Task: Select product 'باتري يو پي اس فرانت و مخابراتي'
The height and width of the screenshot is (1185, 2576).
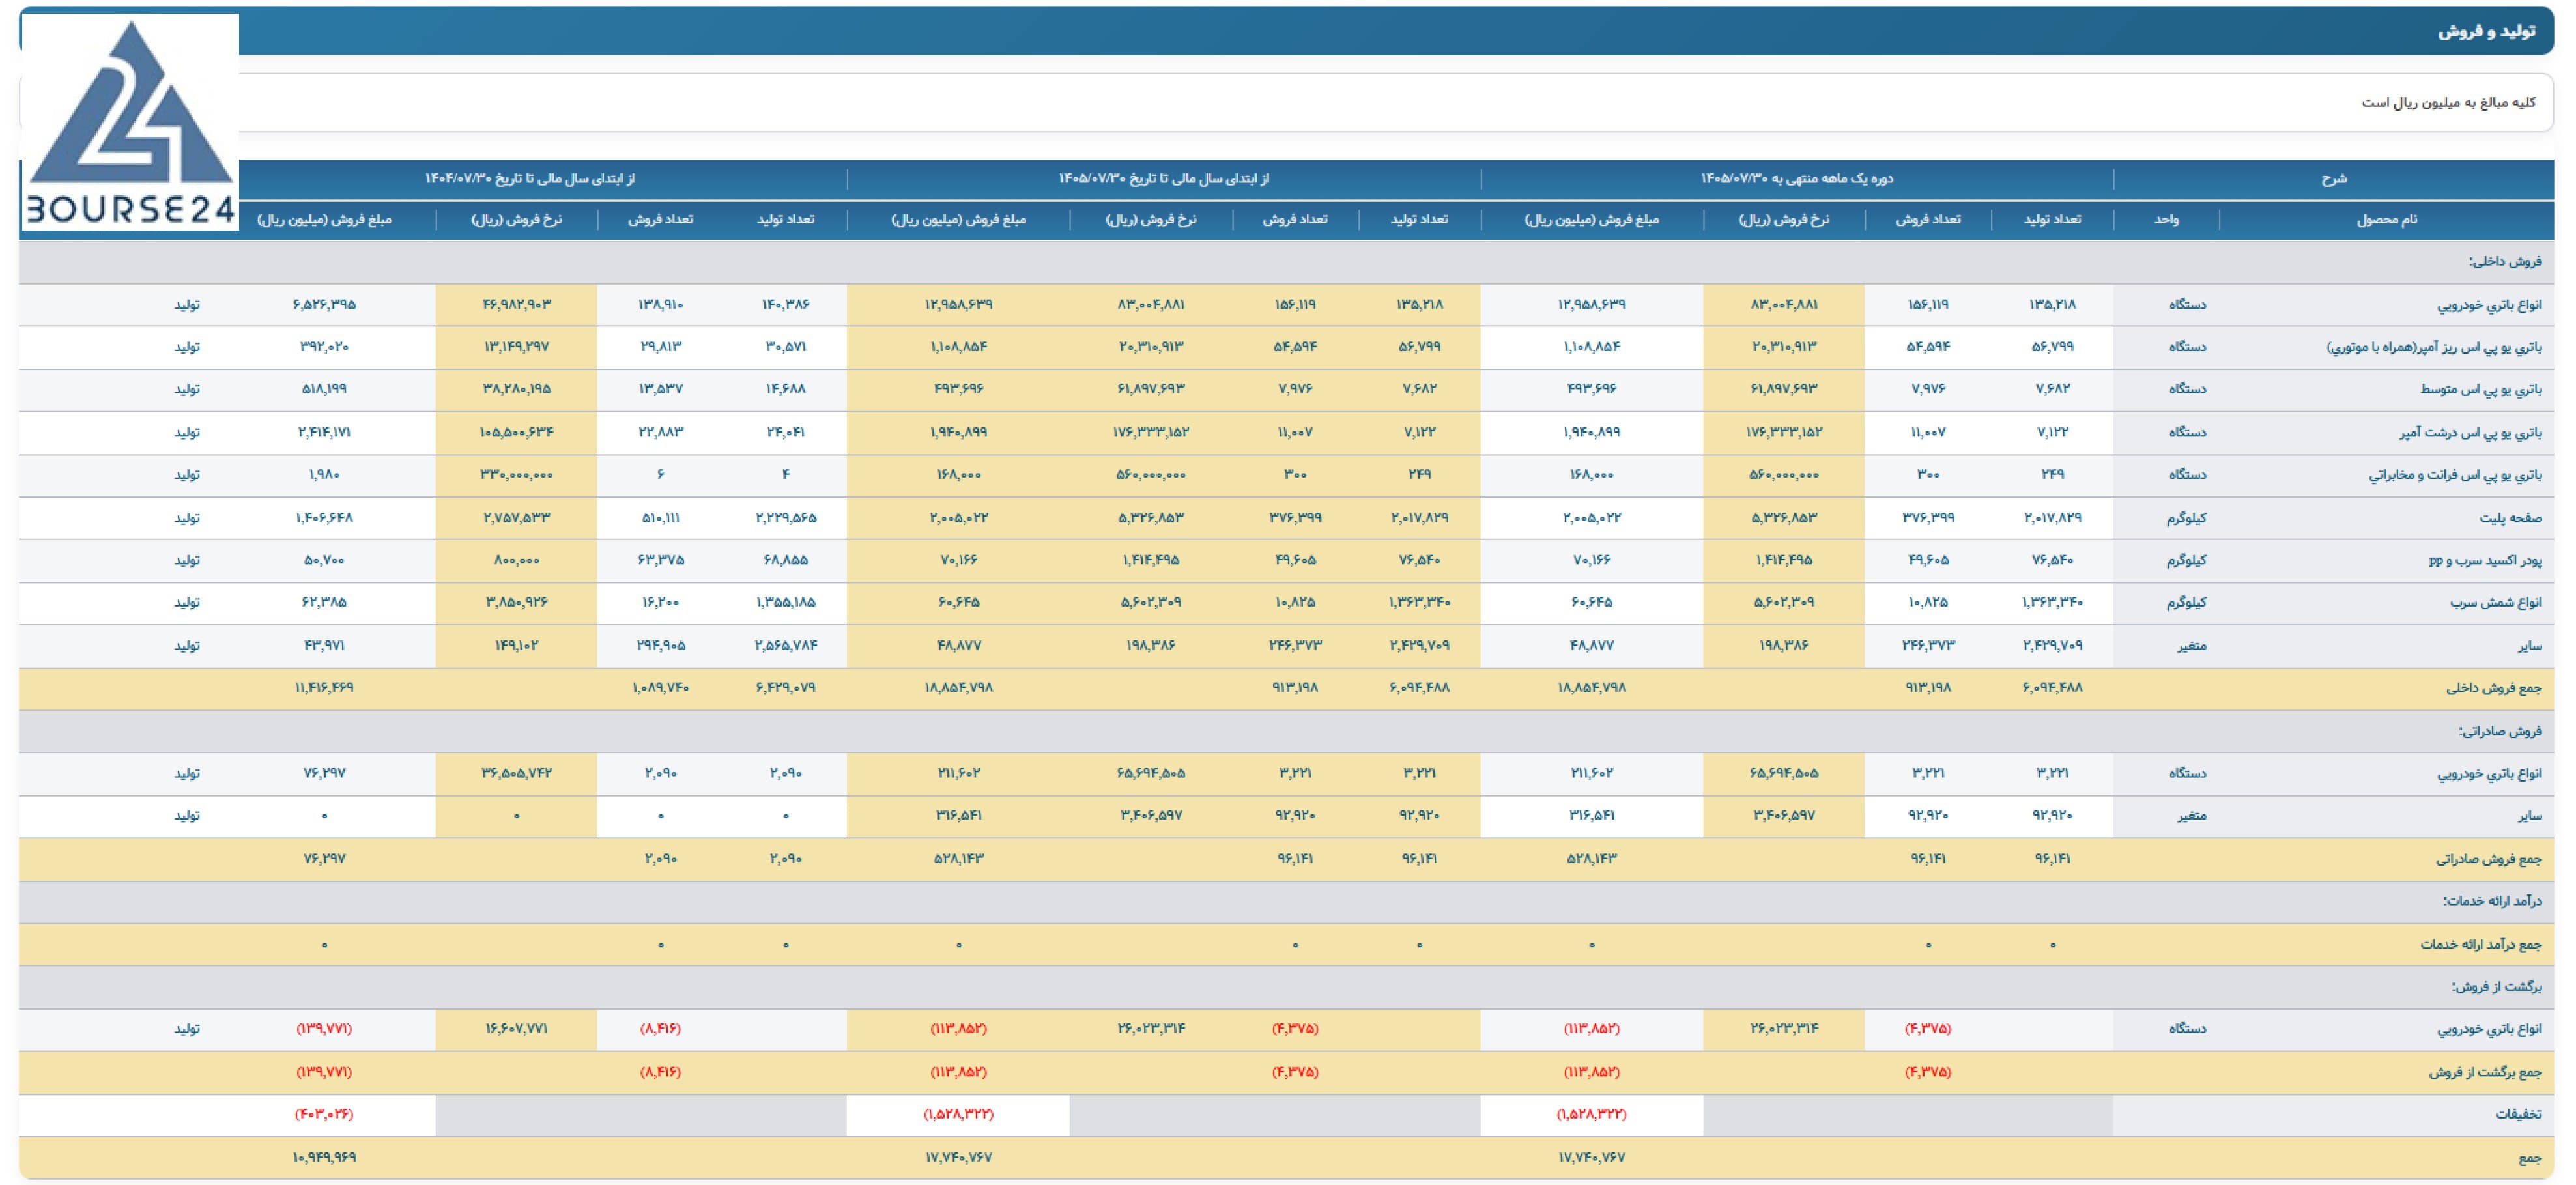Action: (2455, 474)
